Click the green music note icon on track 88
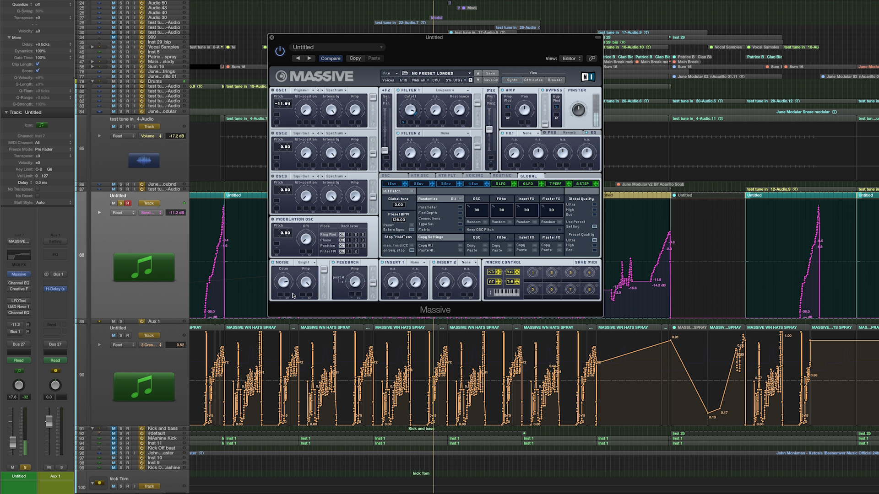This screenshot has width=879, height=494. (x=144, y=268)
